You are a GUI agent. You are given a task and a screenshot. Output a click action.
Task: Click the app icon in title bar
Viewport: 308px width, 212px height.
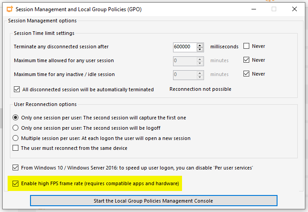coord(8,9)
